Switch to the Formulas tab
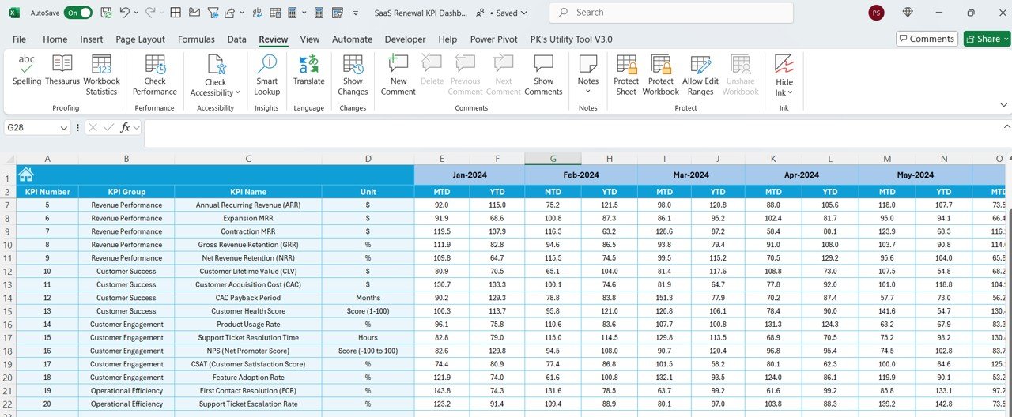 tap(196, 39)
